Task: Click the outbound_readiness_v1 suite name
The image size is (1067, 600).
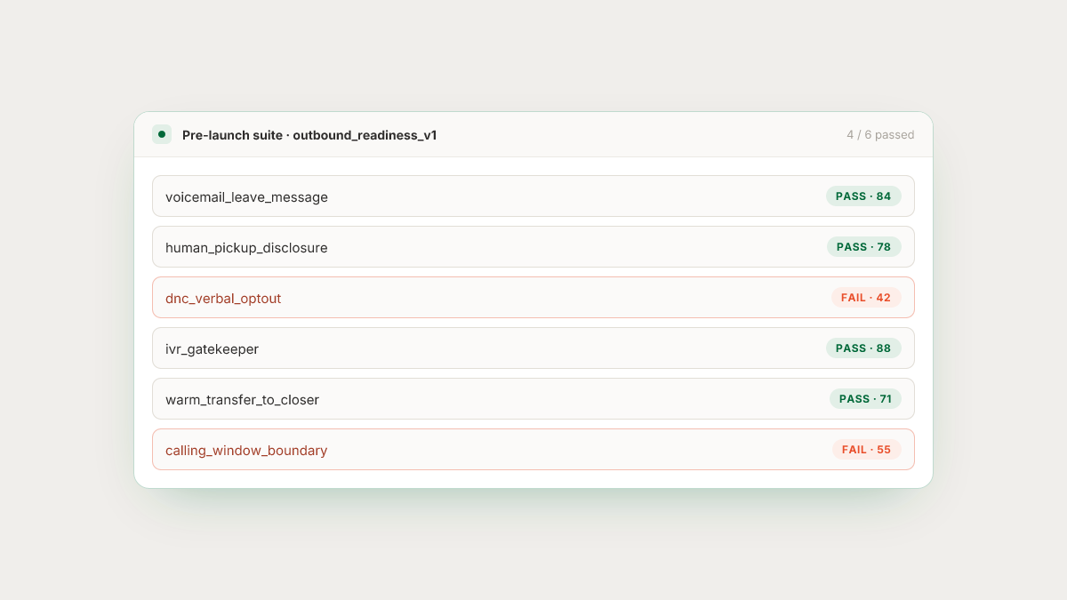Action: [365, 135]
